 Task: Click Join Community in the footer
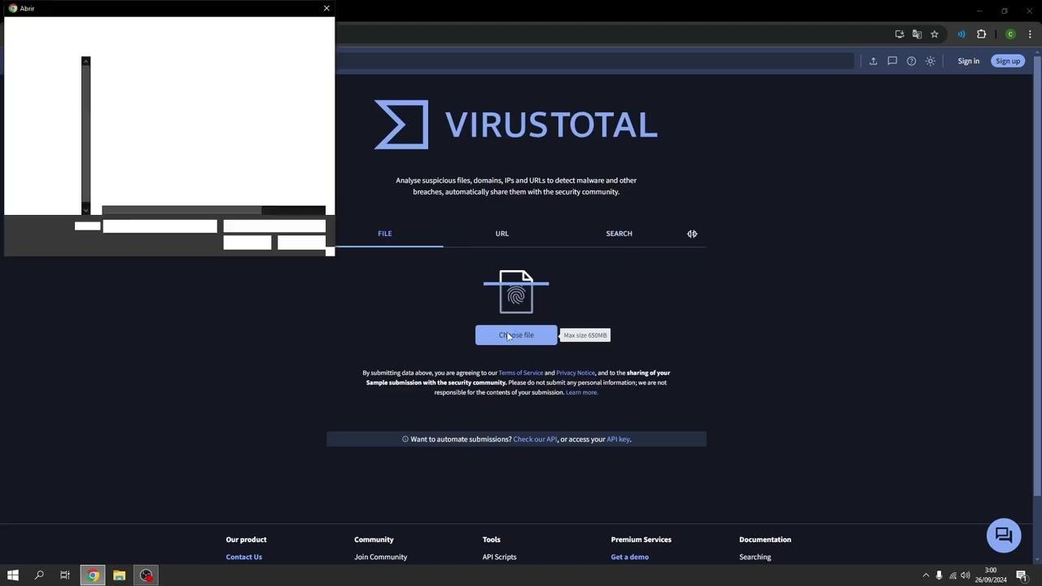click(380, 557)
